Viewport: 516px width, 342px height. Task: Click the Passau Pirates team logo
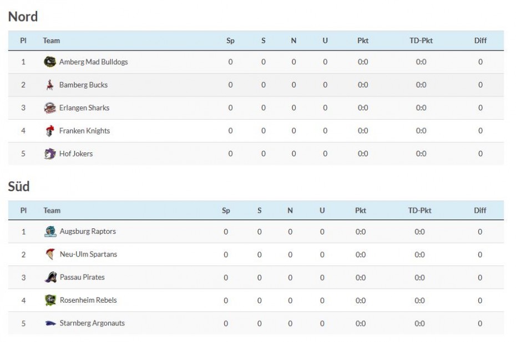[x=50, y=277]
